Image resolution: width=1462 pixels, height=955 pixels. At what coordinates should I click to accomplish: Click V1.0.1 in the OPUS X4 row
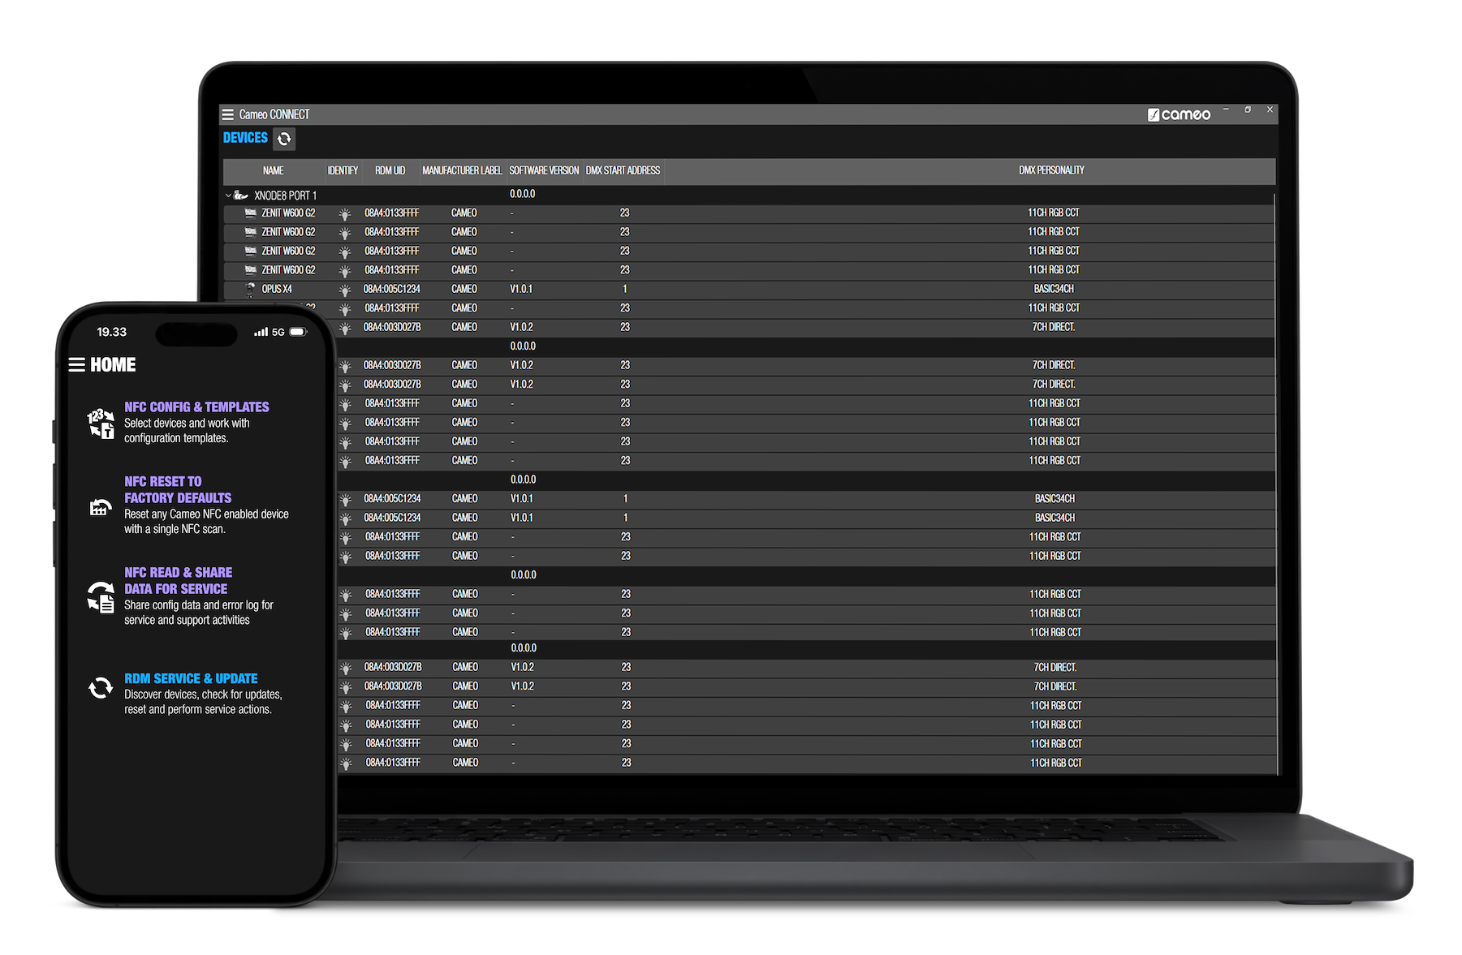pyautogui.click(x=521, y=289)
